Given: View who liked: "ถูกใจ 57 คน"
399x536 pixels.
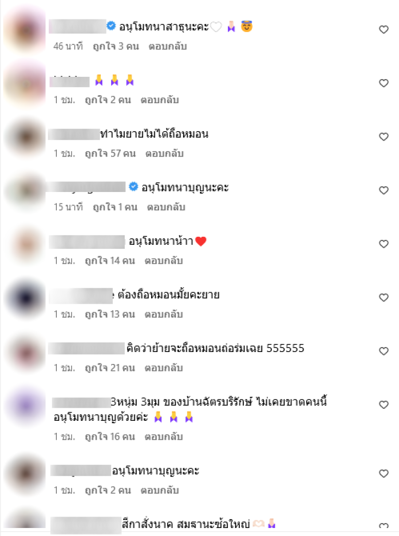Looking at the screenshot, I should [110, 154].
